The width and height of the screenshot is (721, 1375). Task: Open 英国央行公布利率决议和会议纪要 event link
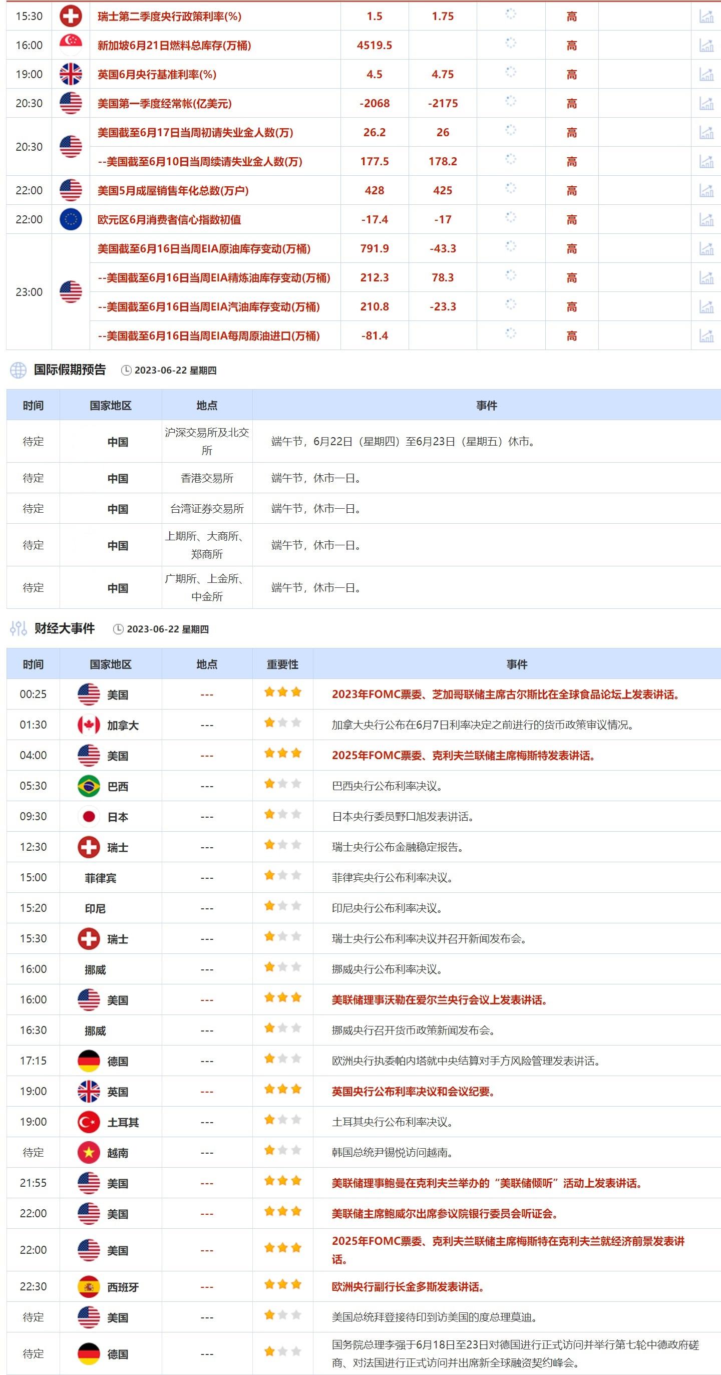click(413, 1092)
